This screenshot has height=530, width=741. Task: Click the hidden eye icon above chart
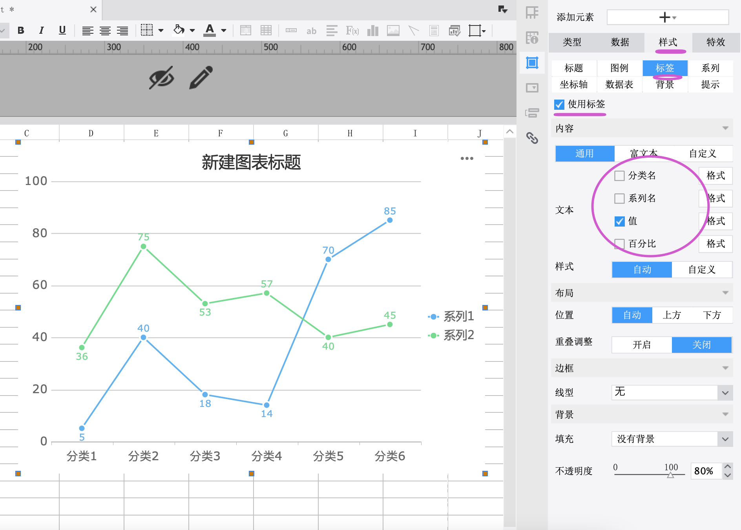point(161,78)
